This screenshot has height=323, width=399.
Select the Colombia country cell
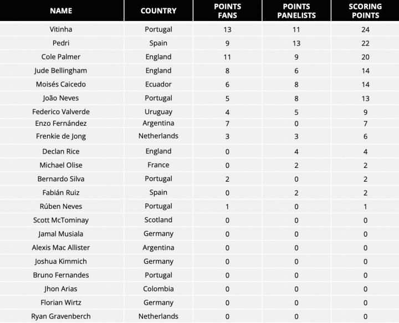[158, 289]
